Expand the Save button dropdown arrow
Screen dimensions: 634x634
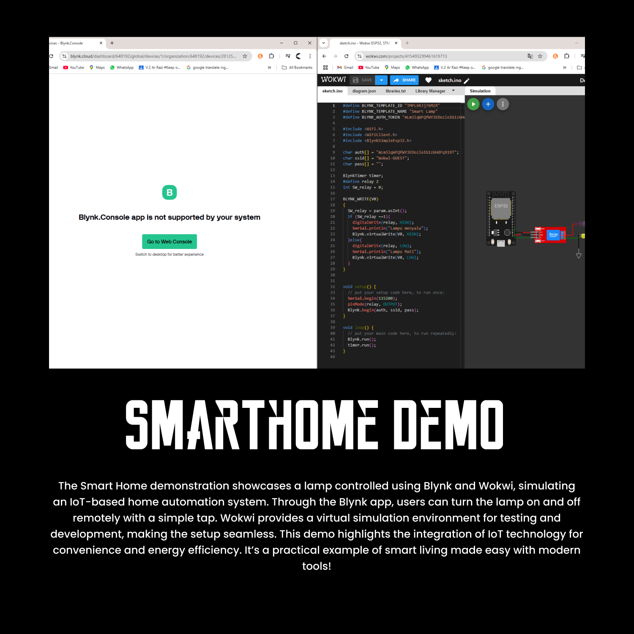(382, 80)
